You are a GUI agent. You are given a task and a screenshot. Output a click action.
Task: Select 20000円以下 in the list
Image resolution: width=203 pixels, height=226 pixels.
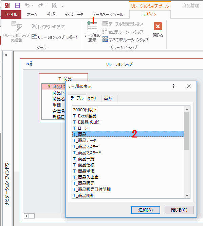128,110
